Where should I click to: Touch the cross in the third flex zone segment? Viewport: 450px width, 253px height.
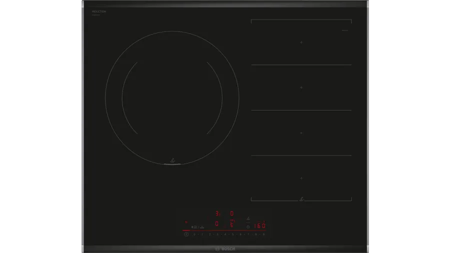click(x=301, y=133)
